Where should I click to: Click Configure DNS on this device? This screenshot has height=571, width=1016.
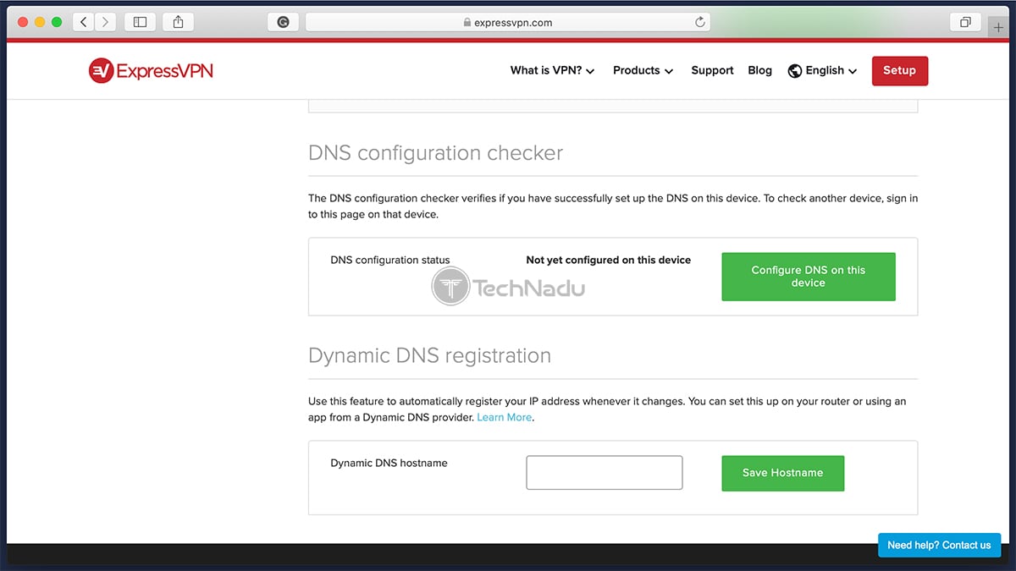[x=809, y=277]
